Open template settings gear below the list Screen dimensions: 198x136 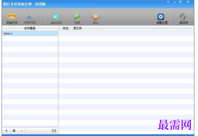(14, 131)
